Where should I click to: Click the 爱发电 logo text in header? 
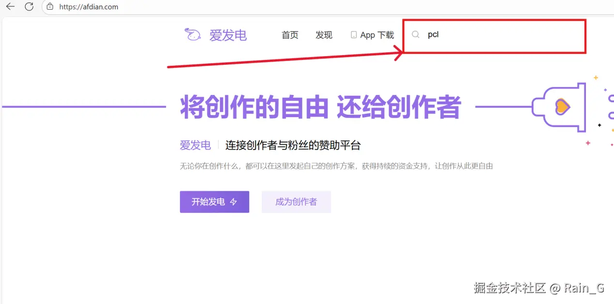(x=228, y=35)
